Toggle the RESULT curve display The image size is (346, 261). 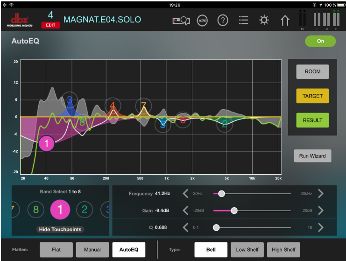[312, 120]
